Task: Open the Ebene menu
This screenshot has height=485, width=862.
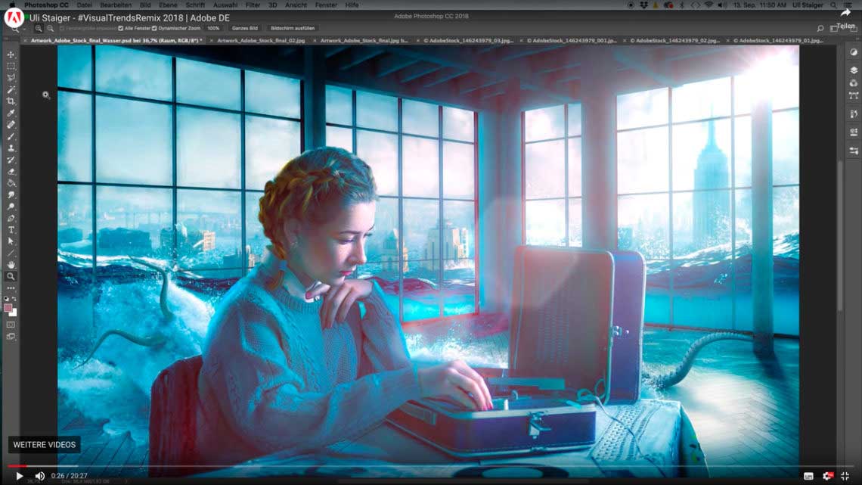Action: pos(168,5)
